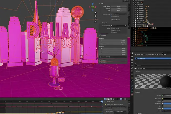This screenshot has width=171, height=114.
Task: Open the Material properties tab icon
Action: 132,95
